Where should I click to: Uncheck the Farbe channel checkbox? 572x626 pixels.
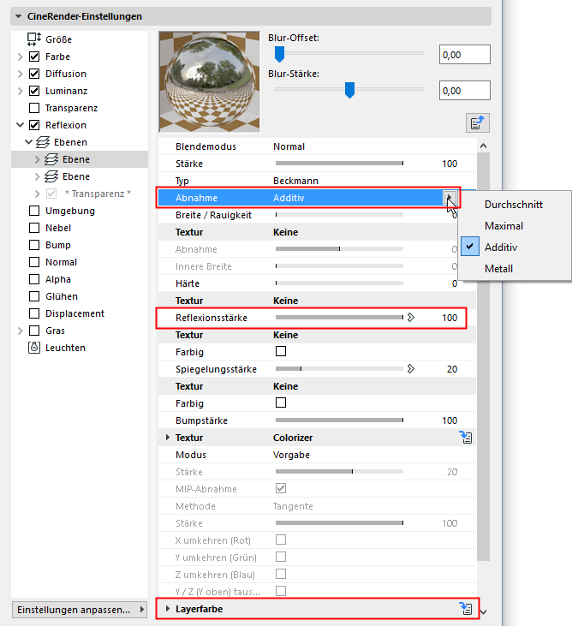[x=34, y=57]
